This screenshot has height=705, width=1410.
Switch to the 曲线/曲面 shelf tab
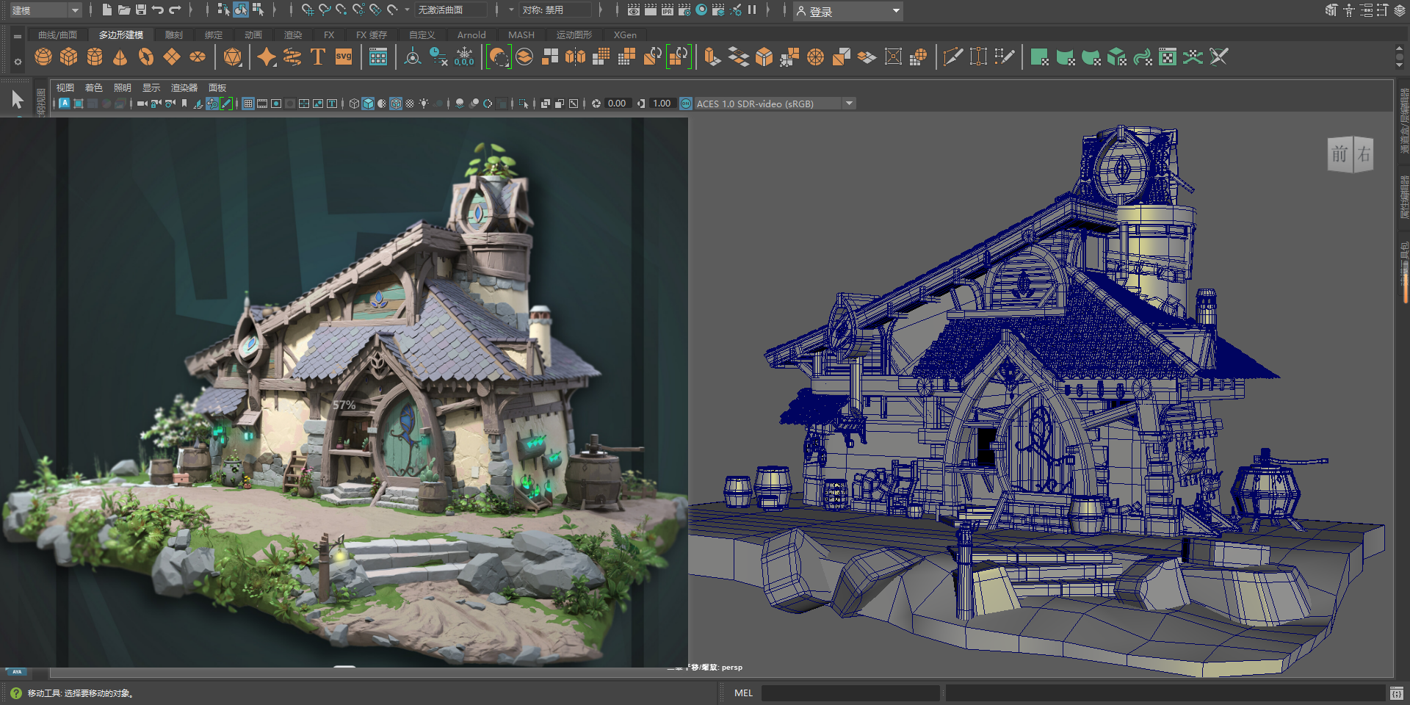tap(57, 35)
